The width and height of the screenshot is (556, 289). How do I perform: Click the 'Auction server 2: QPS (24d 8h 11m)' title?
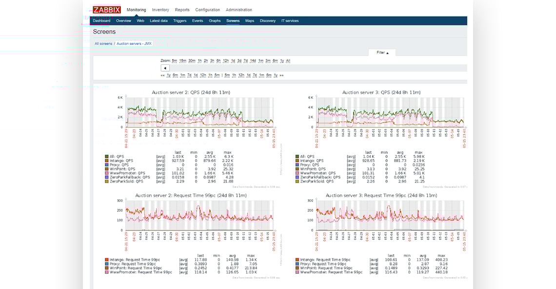click(191, 92)
